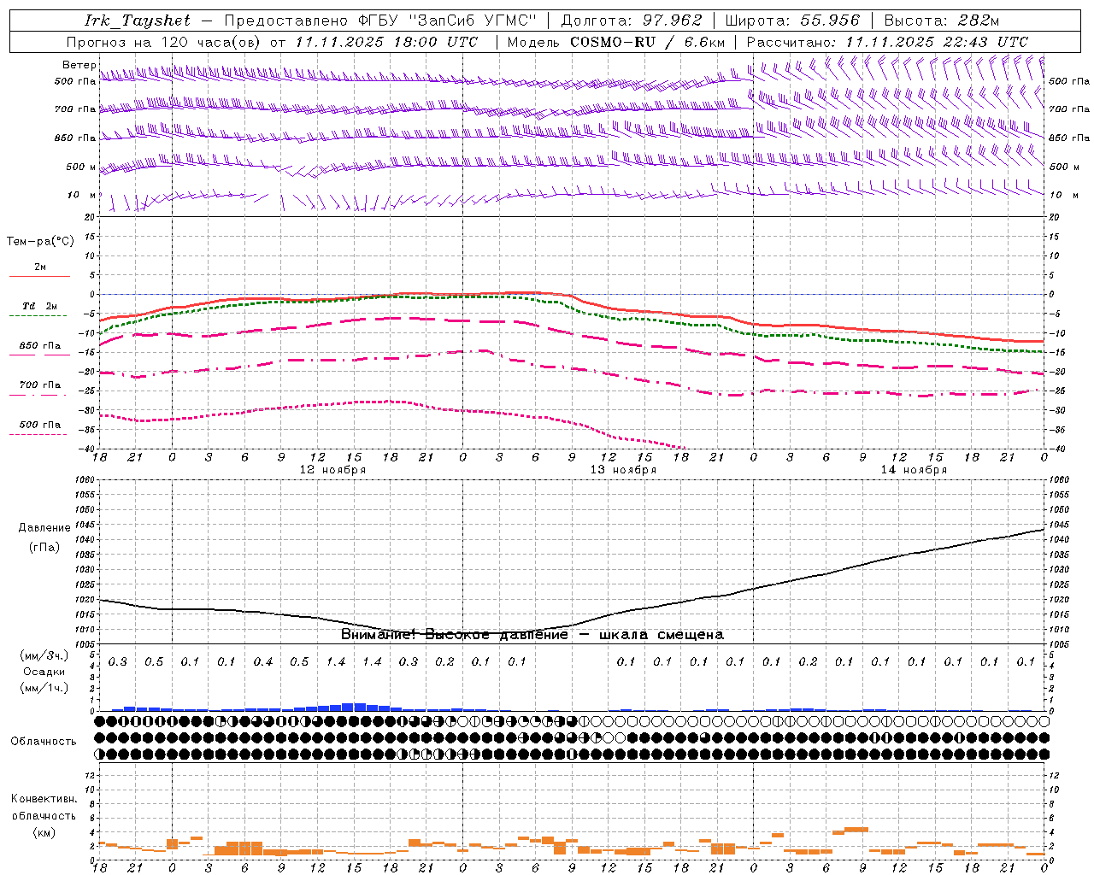The image size is (1094, 875).
Task: Click the 20 tick on right temperature axis
Action: (1055, 218)
